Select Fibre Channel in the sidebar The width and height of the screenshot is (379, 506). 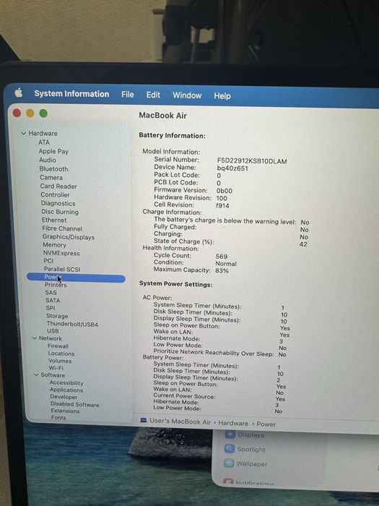coord(62,228)
